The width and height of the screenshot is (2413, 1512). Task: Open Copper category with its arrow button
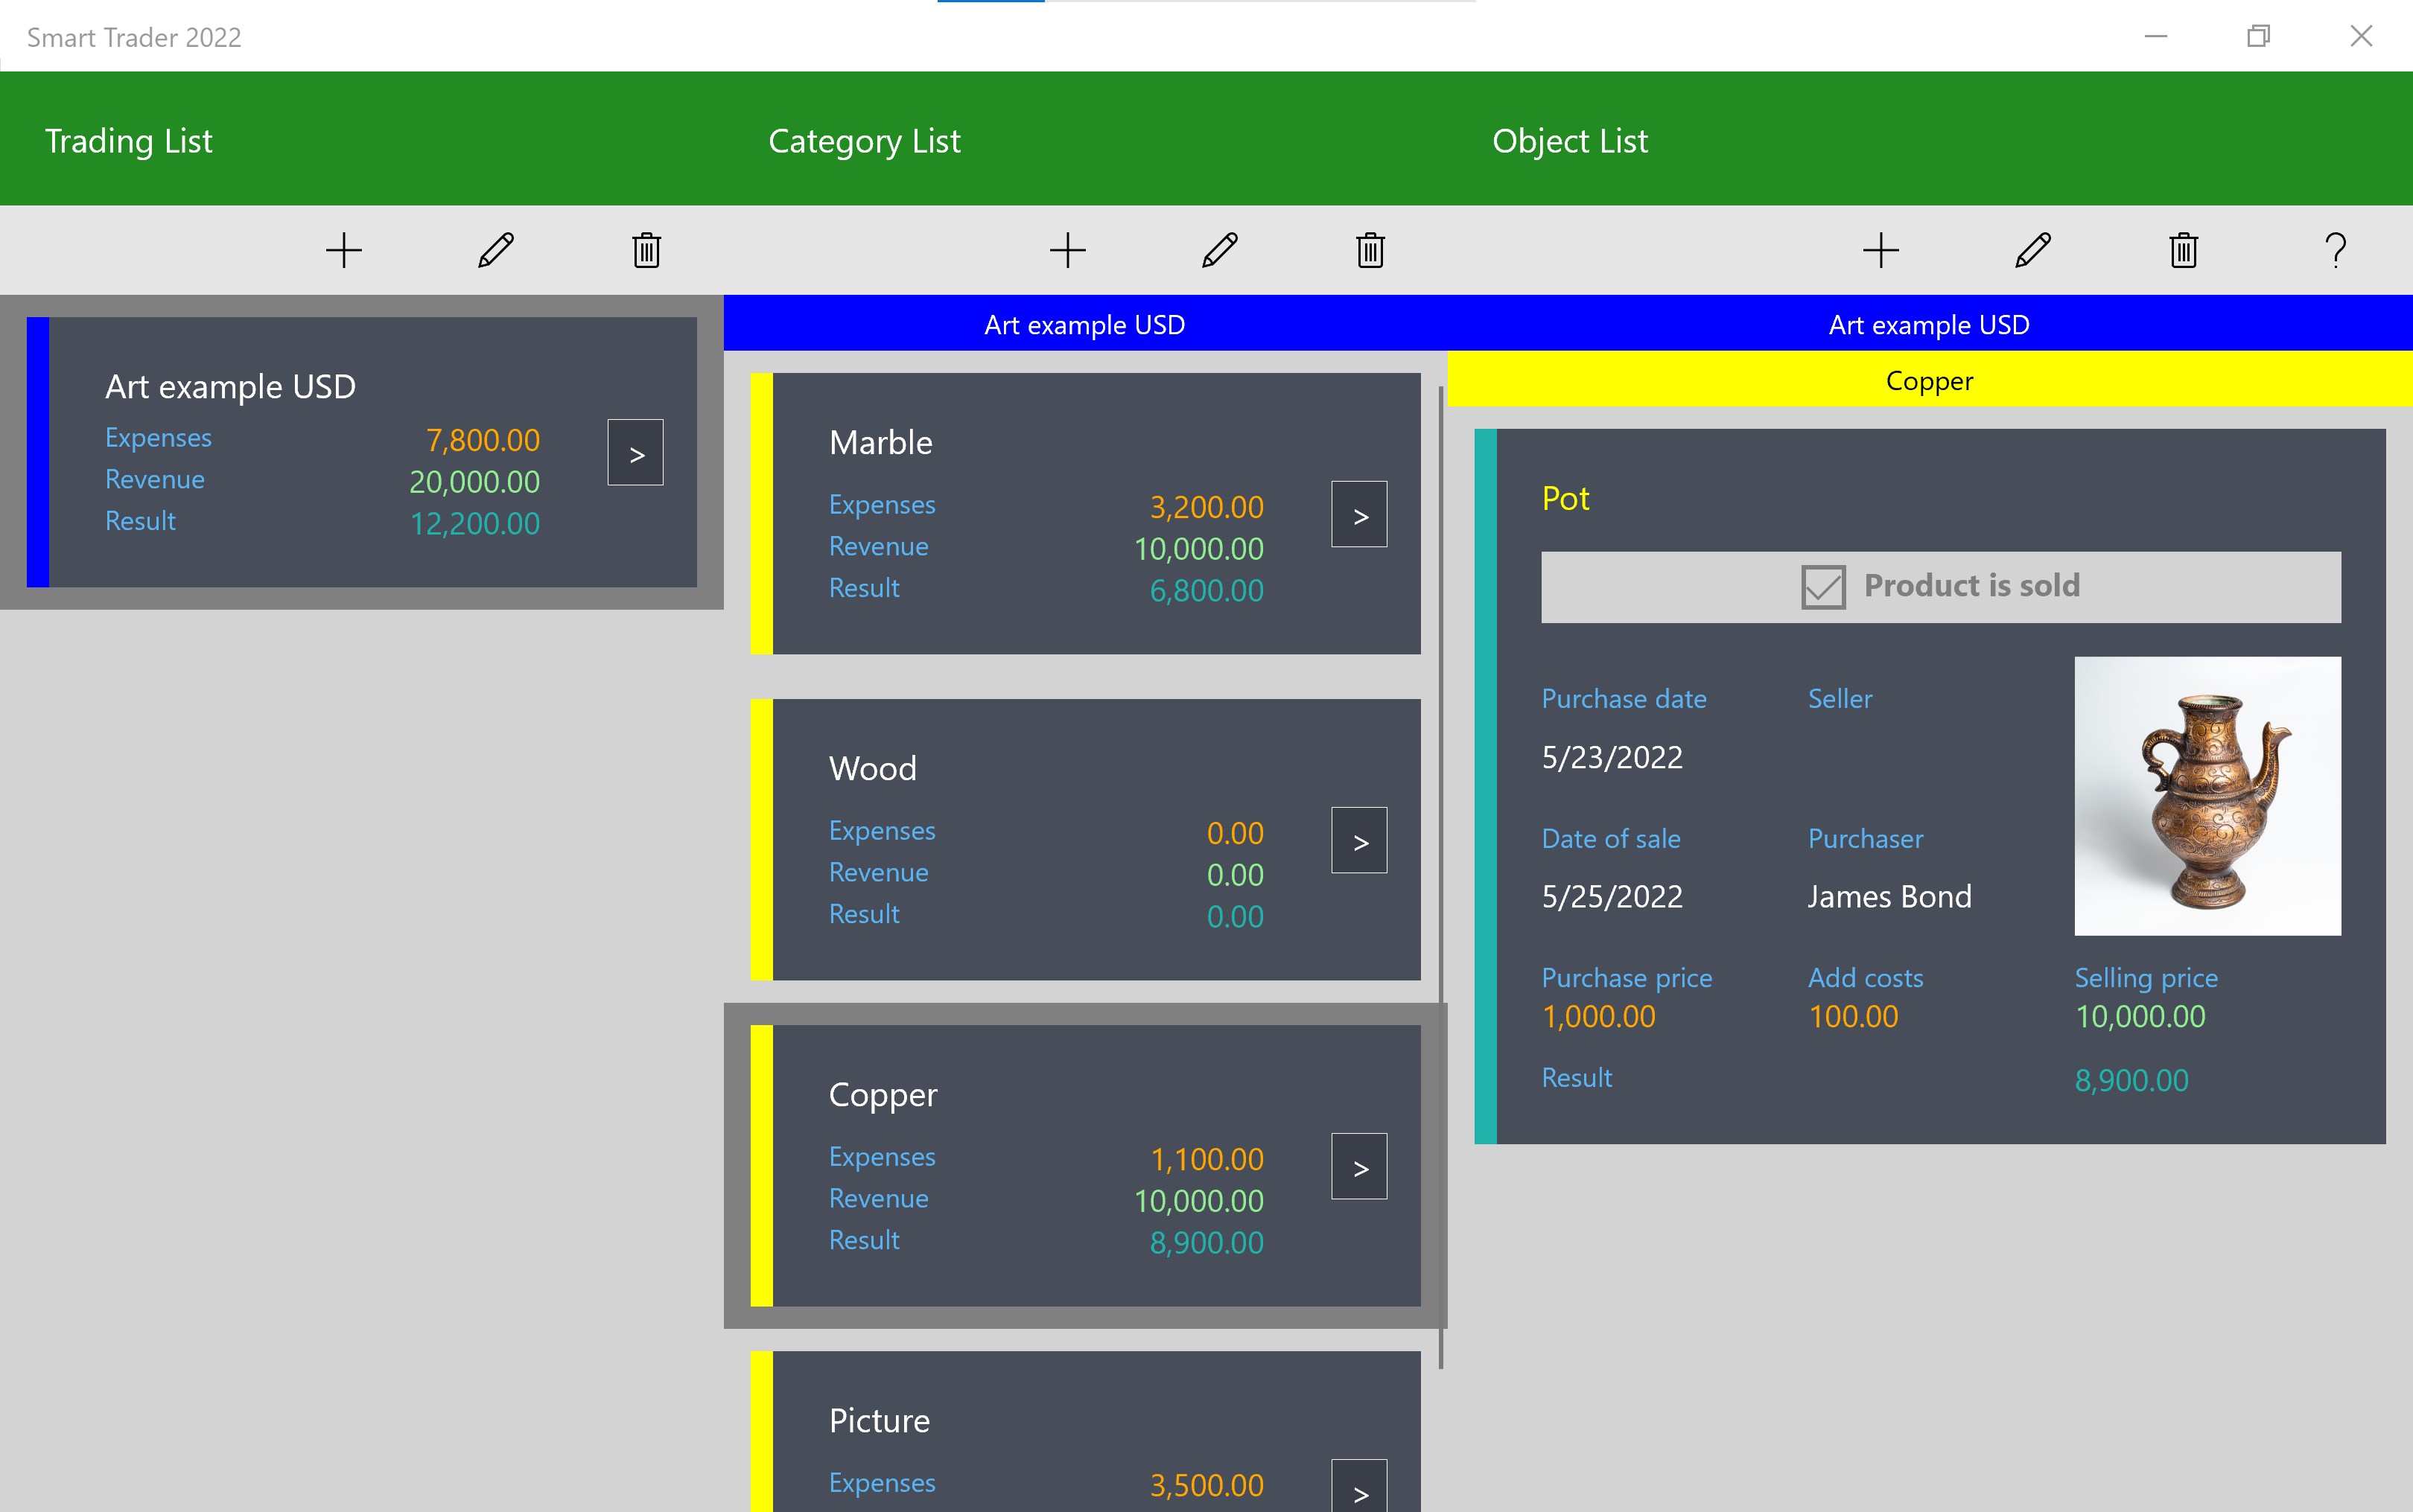pos(1358,1167)
